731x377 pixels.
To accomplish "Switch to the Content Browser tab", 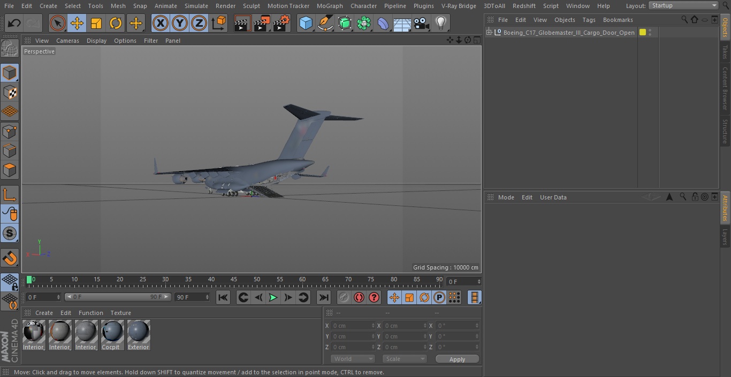I will [725, 88].
